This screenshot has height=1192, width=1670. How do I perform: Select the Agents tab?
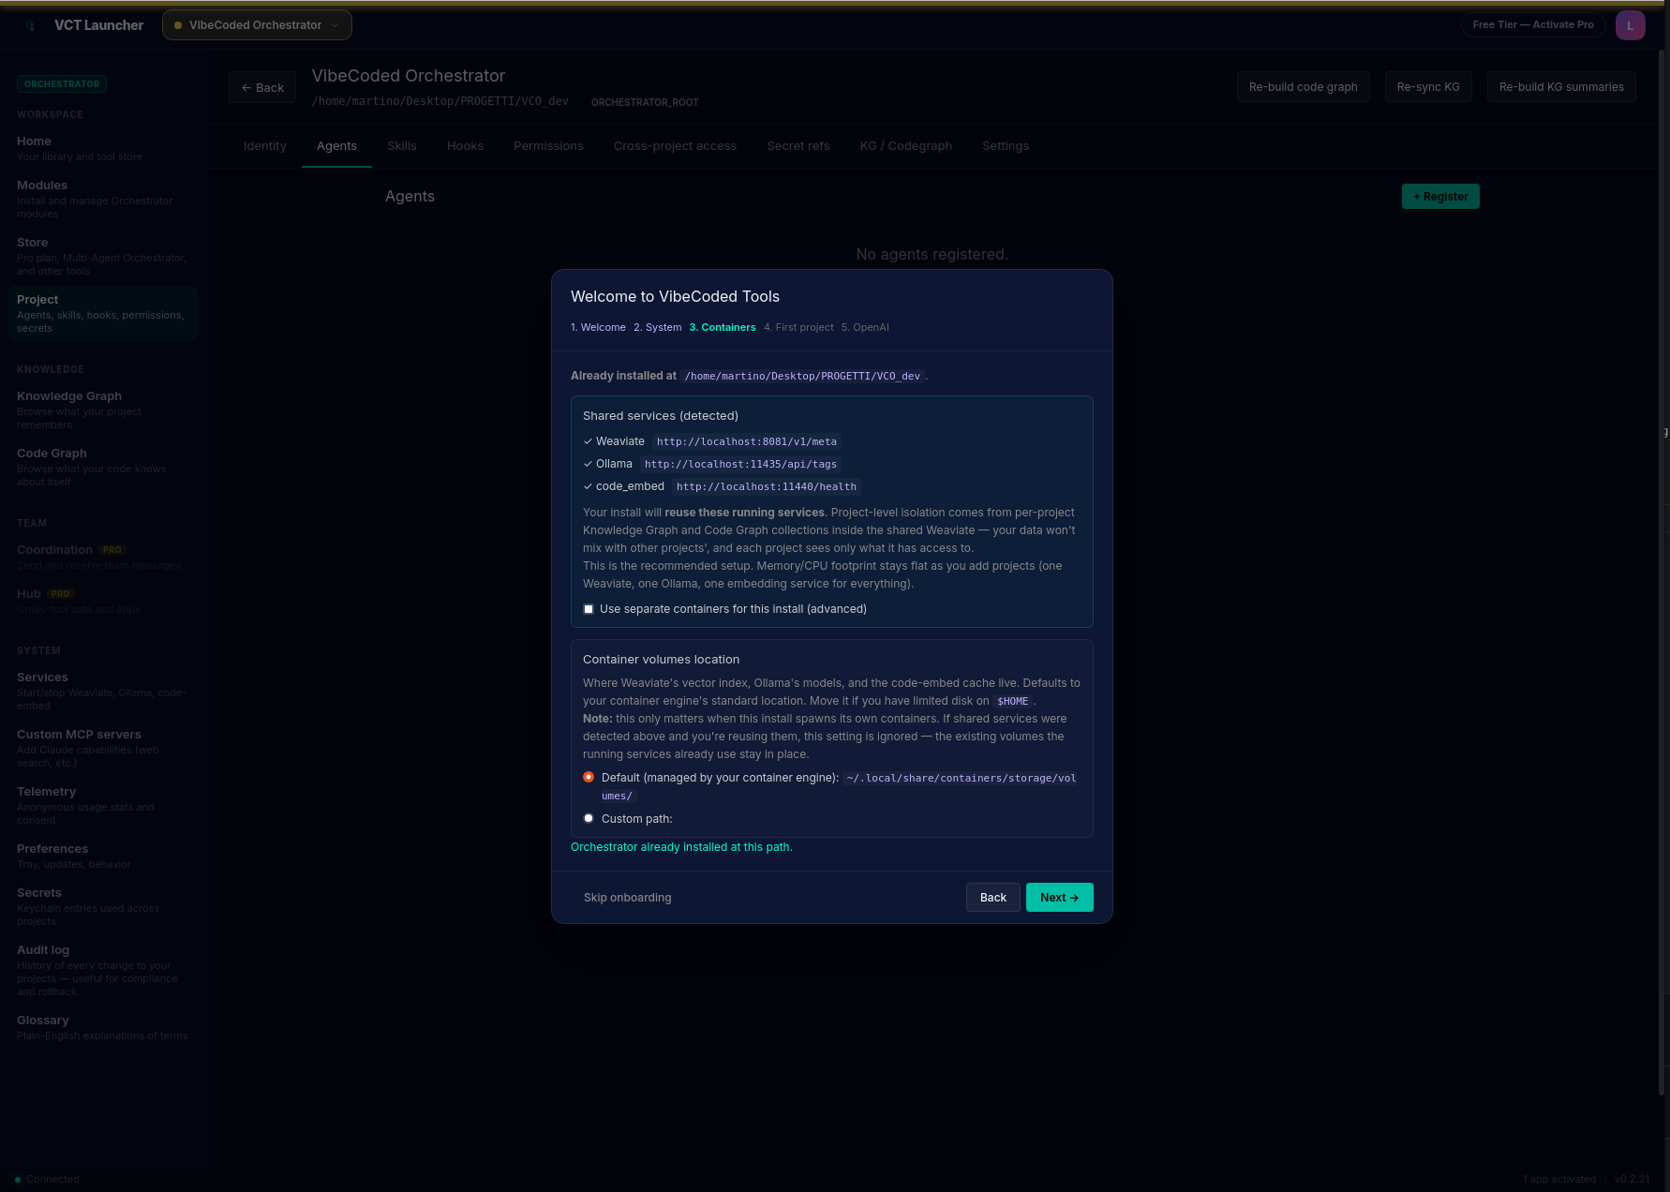click(x=336, y=146)
